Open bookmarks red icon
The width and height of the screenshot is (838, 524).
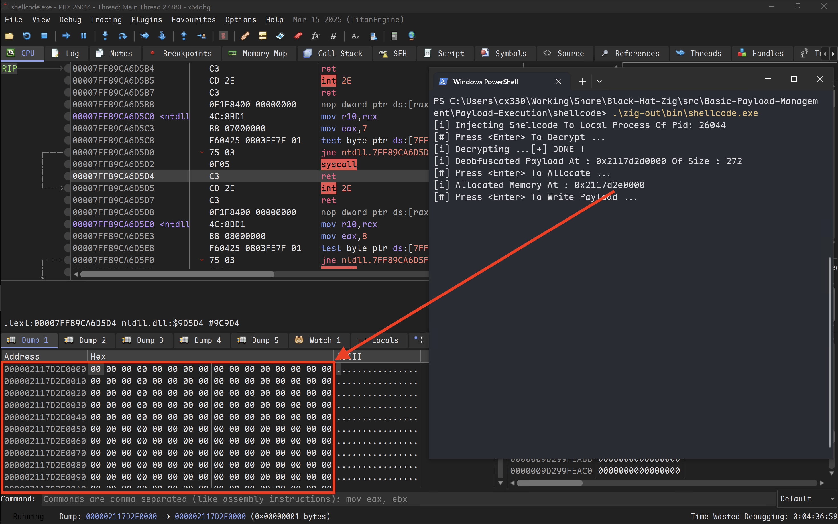pos(298,36)
